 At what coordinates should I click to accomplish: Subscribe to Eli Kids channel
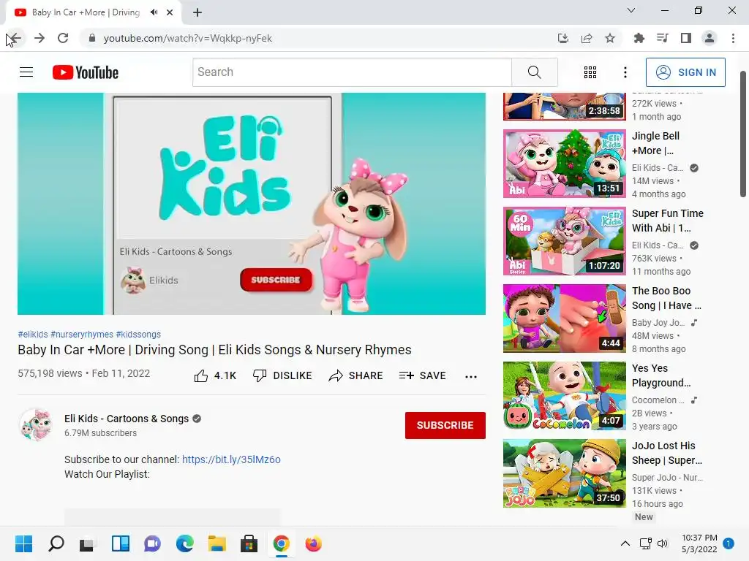pos(445,425)
